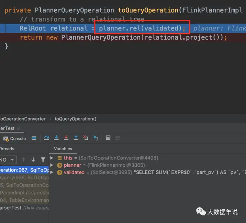This screenshot has width=246, height=223.
Task: Click the OperationConverter breadcrumb
Action: (23, 119)
